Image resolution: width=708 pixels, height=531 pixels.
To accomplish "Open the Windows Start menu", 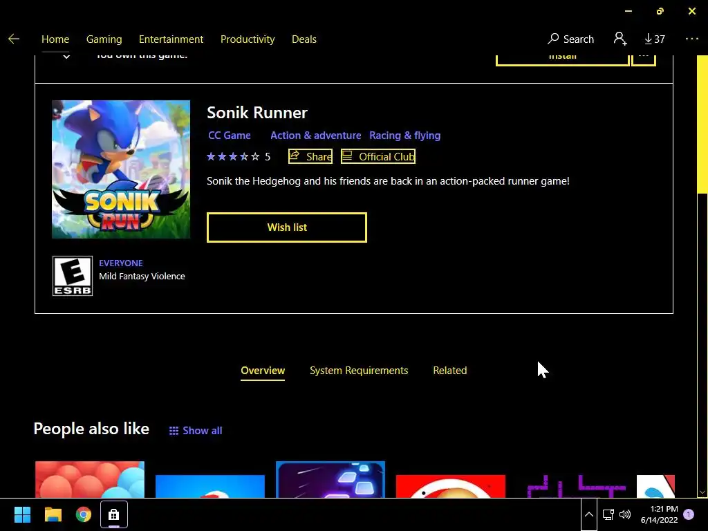I will [x=22, y=514].
